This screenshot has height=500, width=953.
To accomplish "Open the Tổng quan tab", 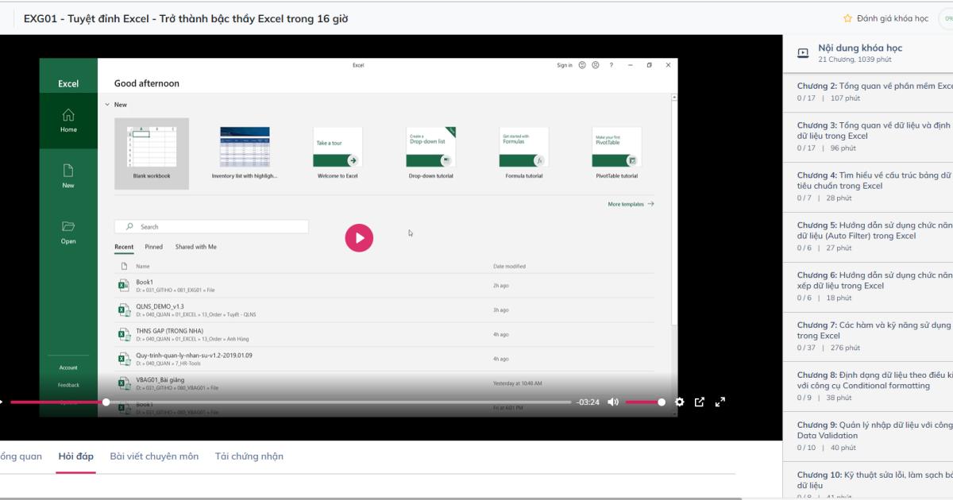I will point(21,456).
